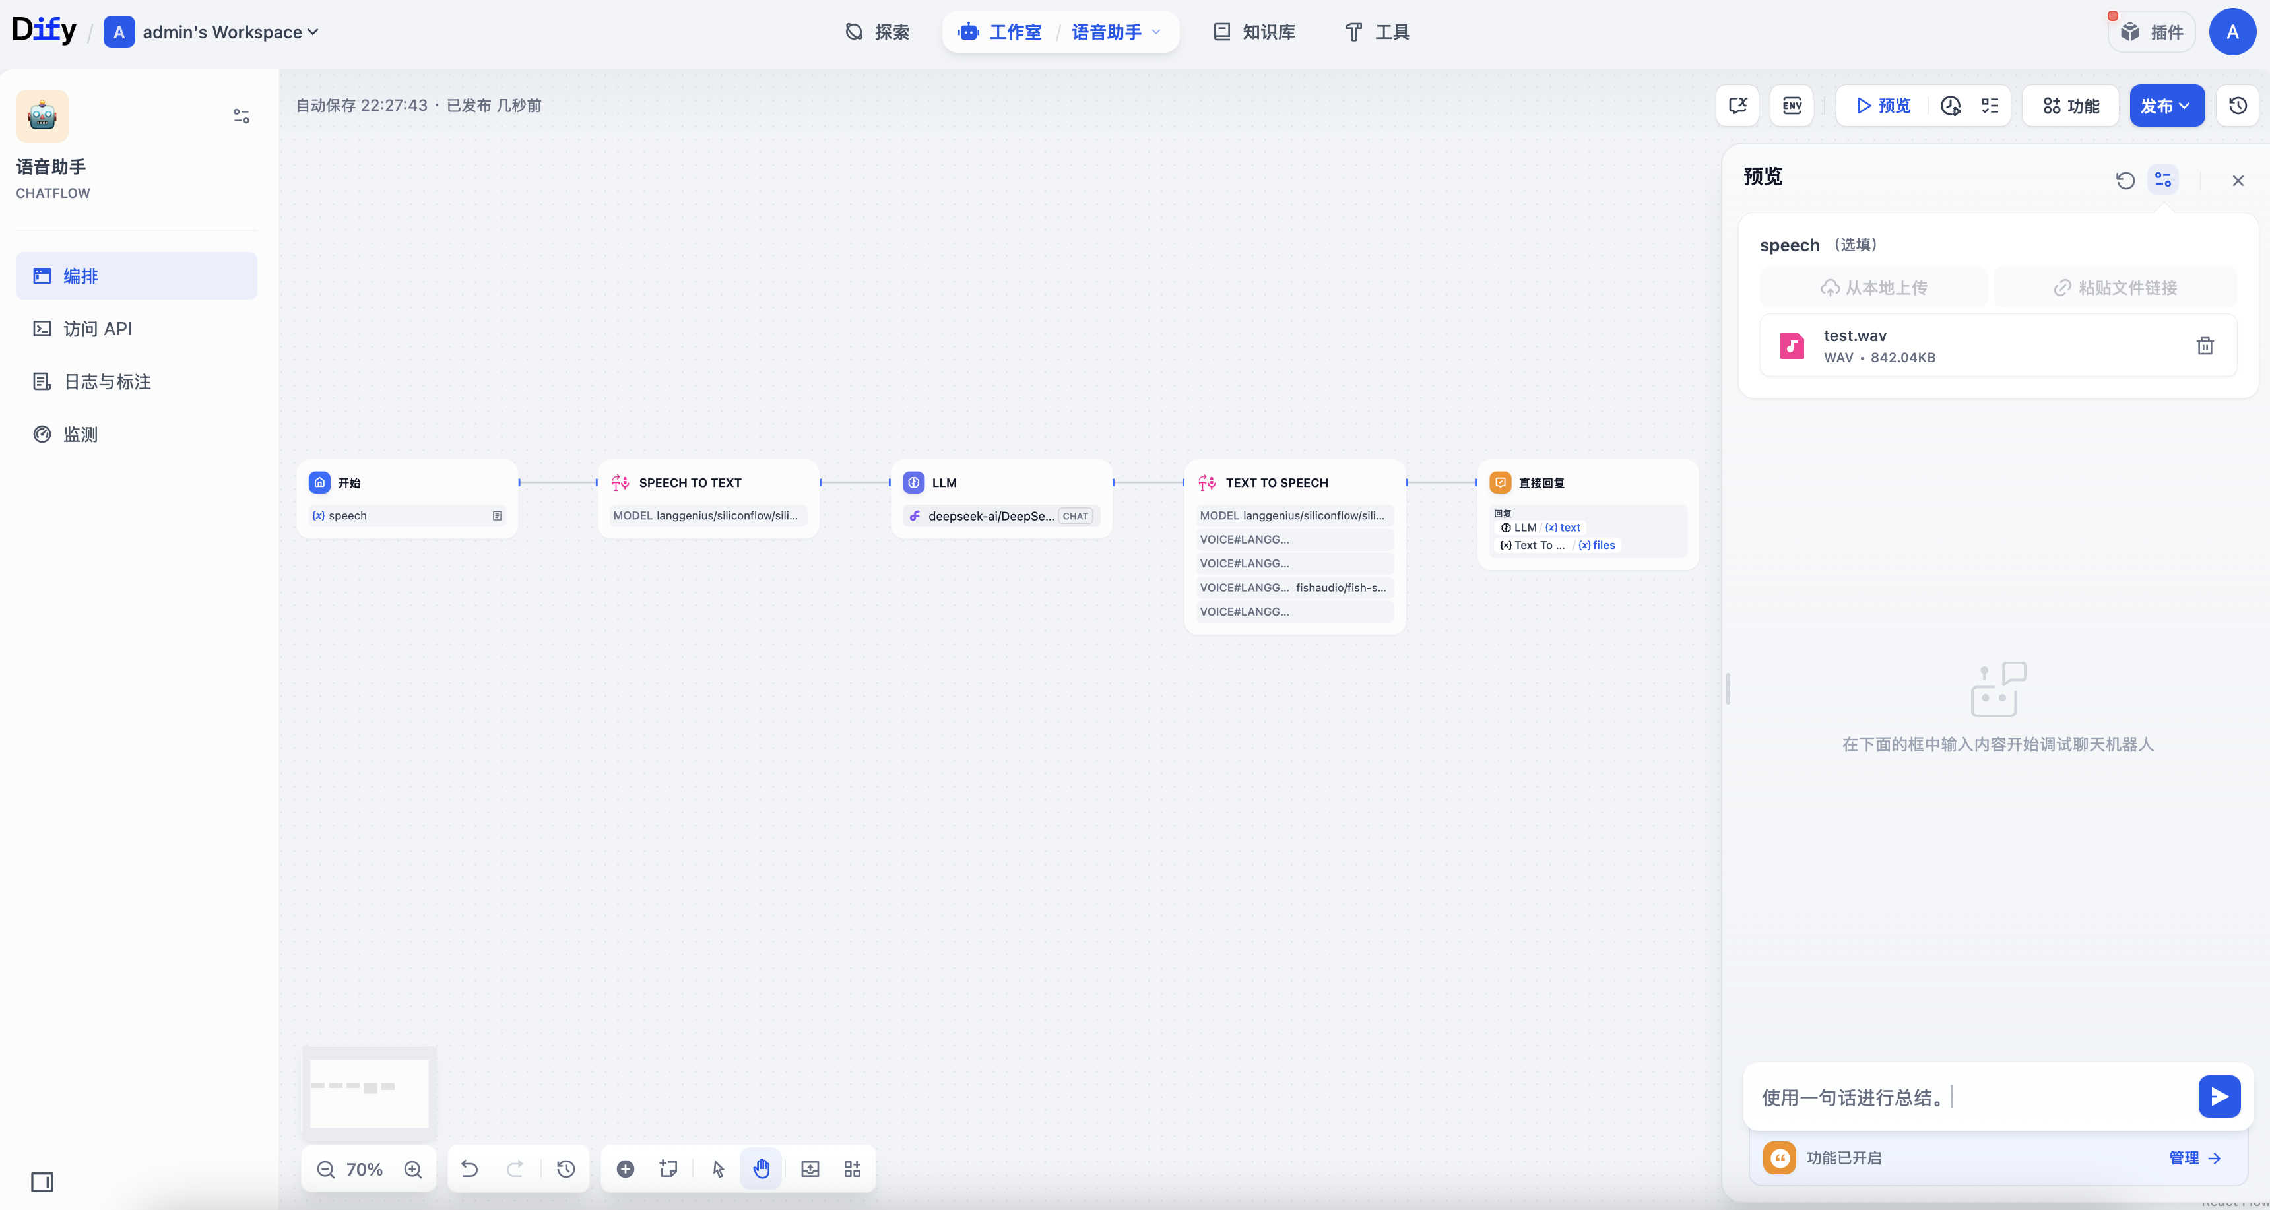Delete the test.wav file with trash icon
The height and width of the screenshot is (1210, 2270).
[2205, 346]
